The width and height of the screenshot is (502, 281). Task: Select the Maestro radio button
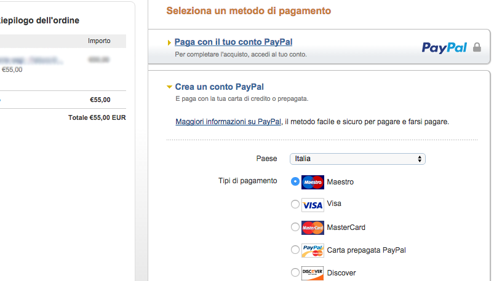(295, 181)
